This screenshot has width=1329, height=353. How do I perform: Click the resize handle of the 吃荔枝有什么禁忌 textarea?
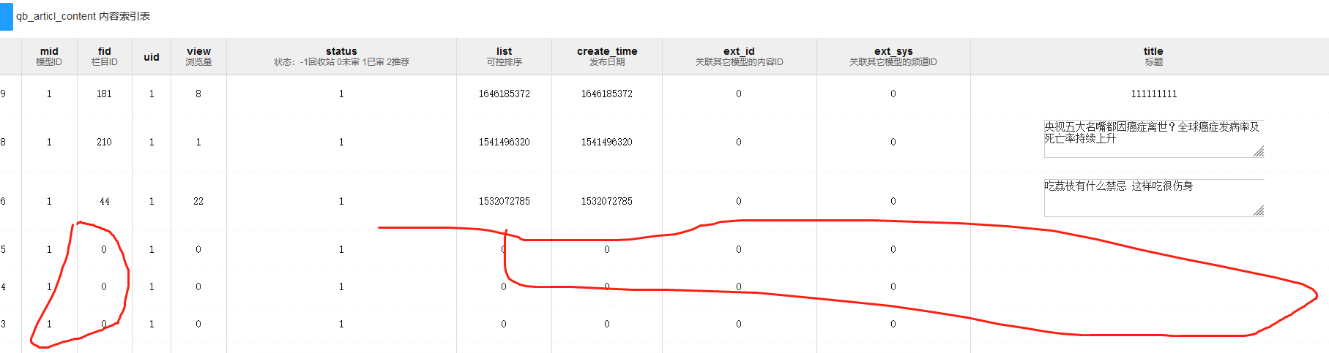point(1258,210)
